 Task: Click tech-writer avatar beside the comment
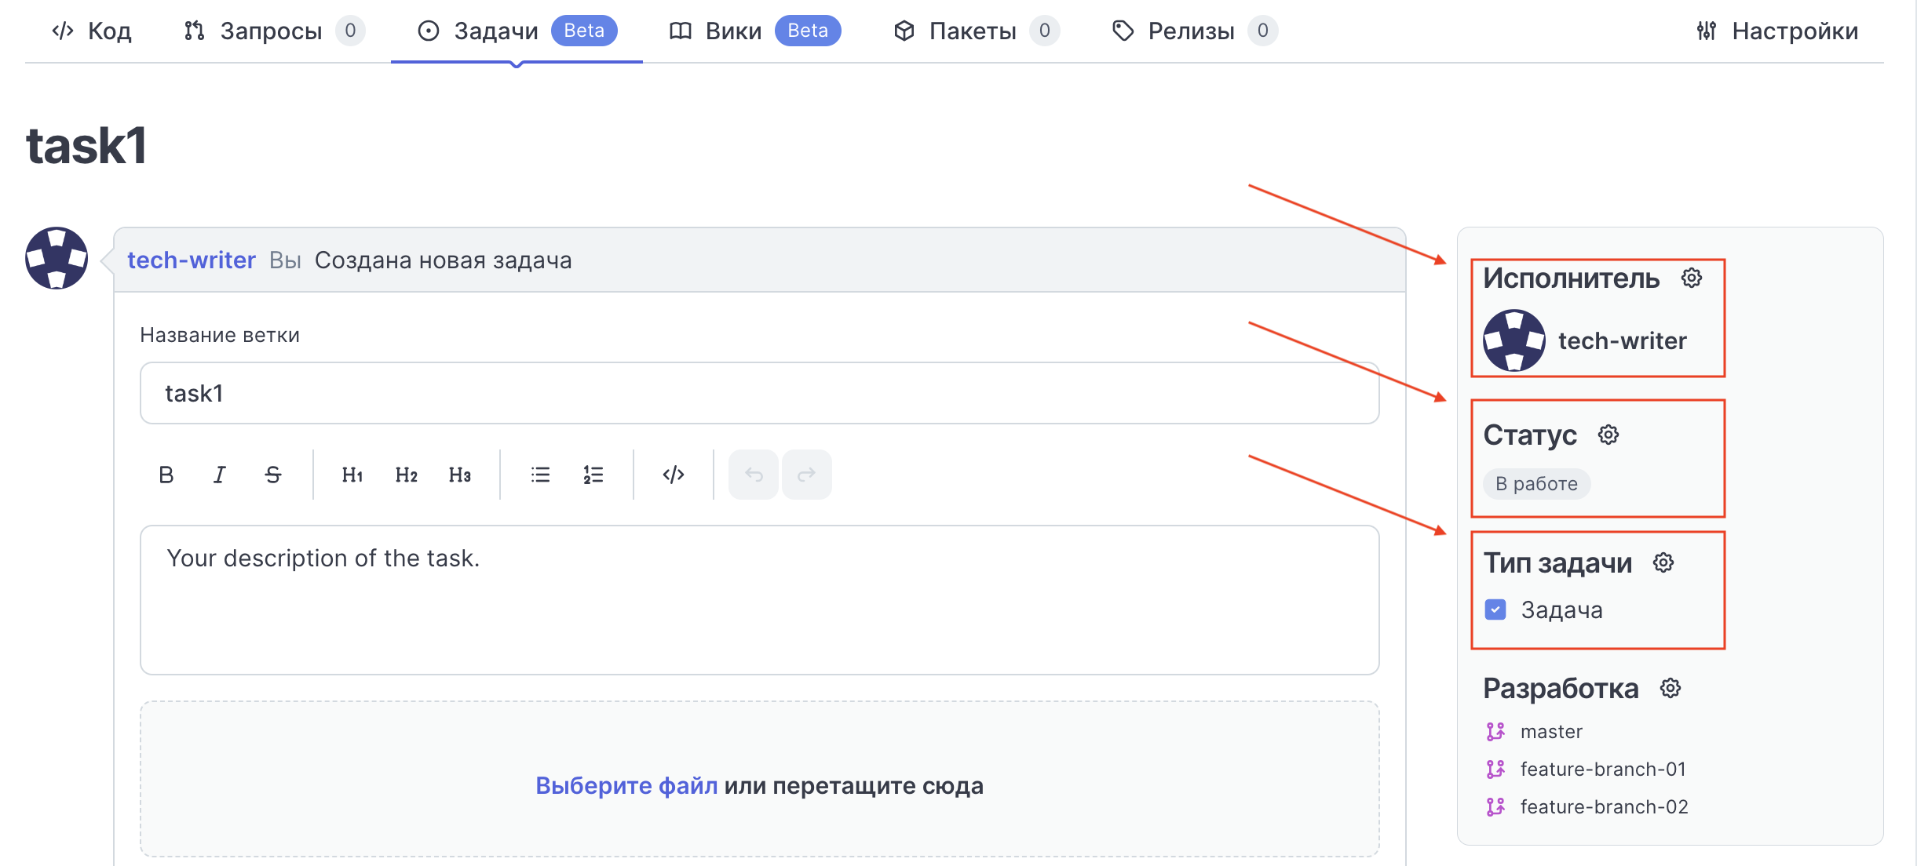[x=57, y=258]
